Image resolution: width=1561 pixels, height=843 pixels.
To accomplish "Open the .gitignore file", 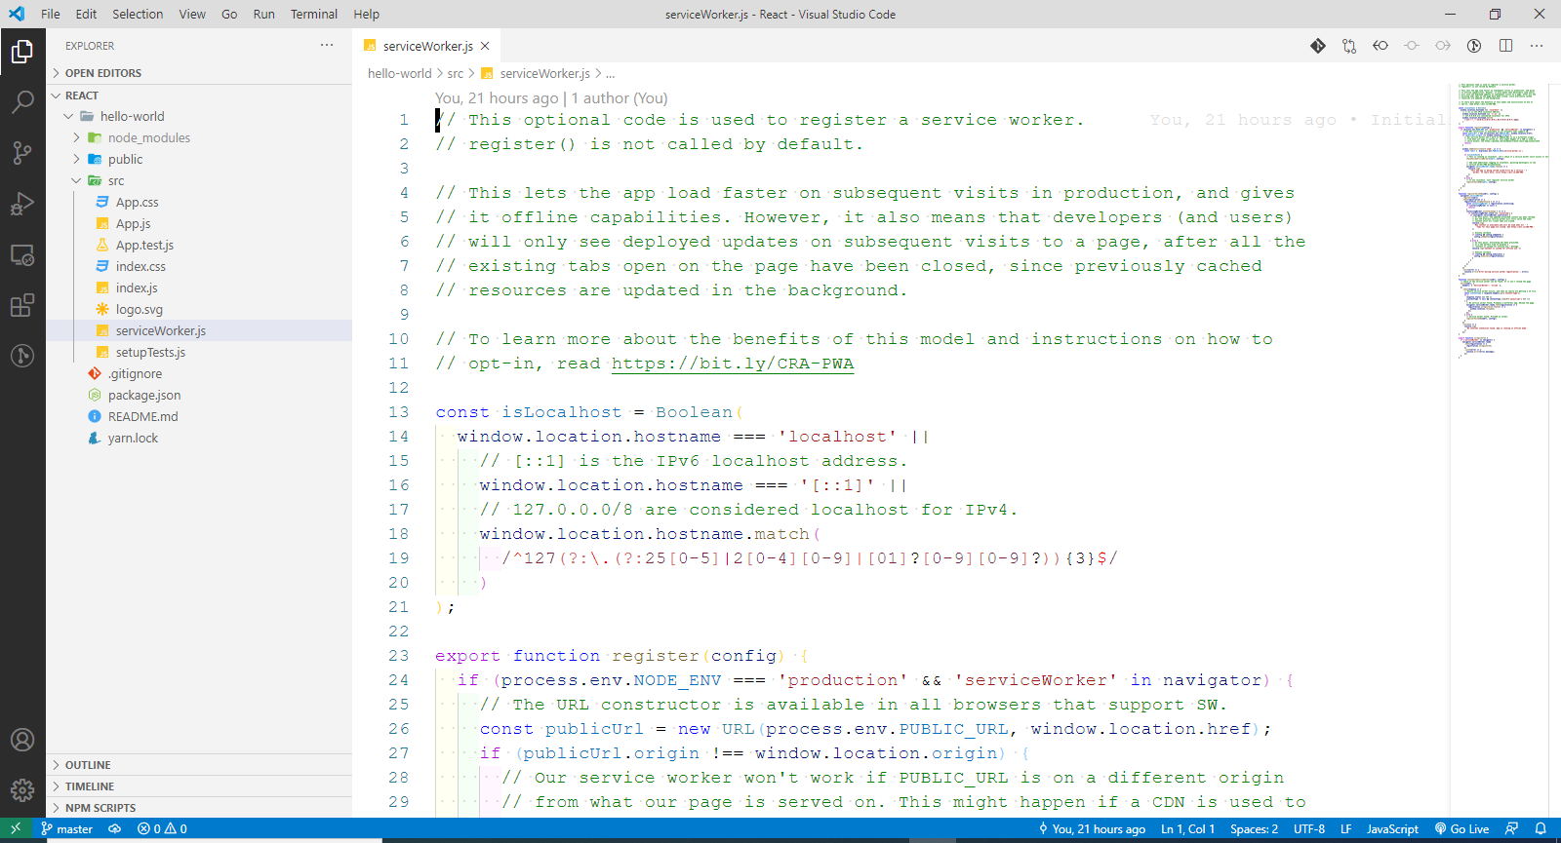I will click(x=199, y=373).
